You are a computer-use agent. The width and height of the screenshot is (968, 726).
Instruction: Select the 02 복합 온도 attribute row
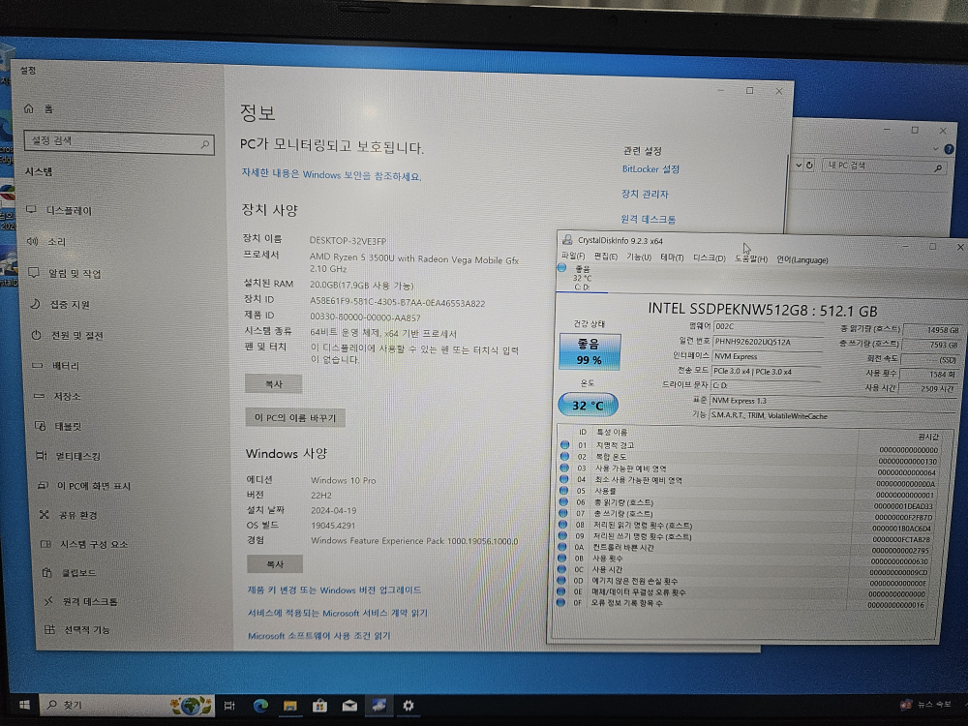pos(750,458)
